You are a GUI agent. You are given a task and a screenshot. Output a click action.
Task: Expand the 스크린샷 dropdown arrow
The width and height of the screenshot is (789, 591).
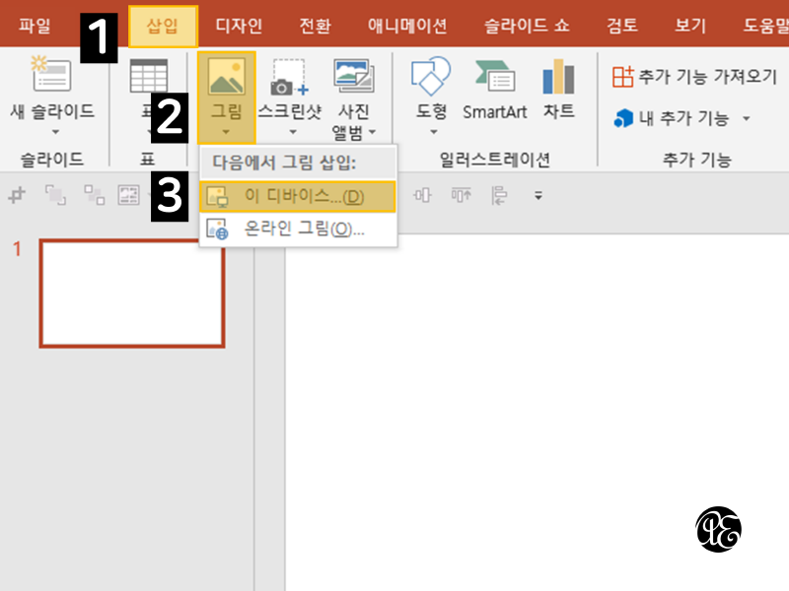(x=293, y=132)
